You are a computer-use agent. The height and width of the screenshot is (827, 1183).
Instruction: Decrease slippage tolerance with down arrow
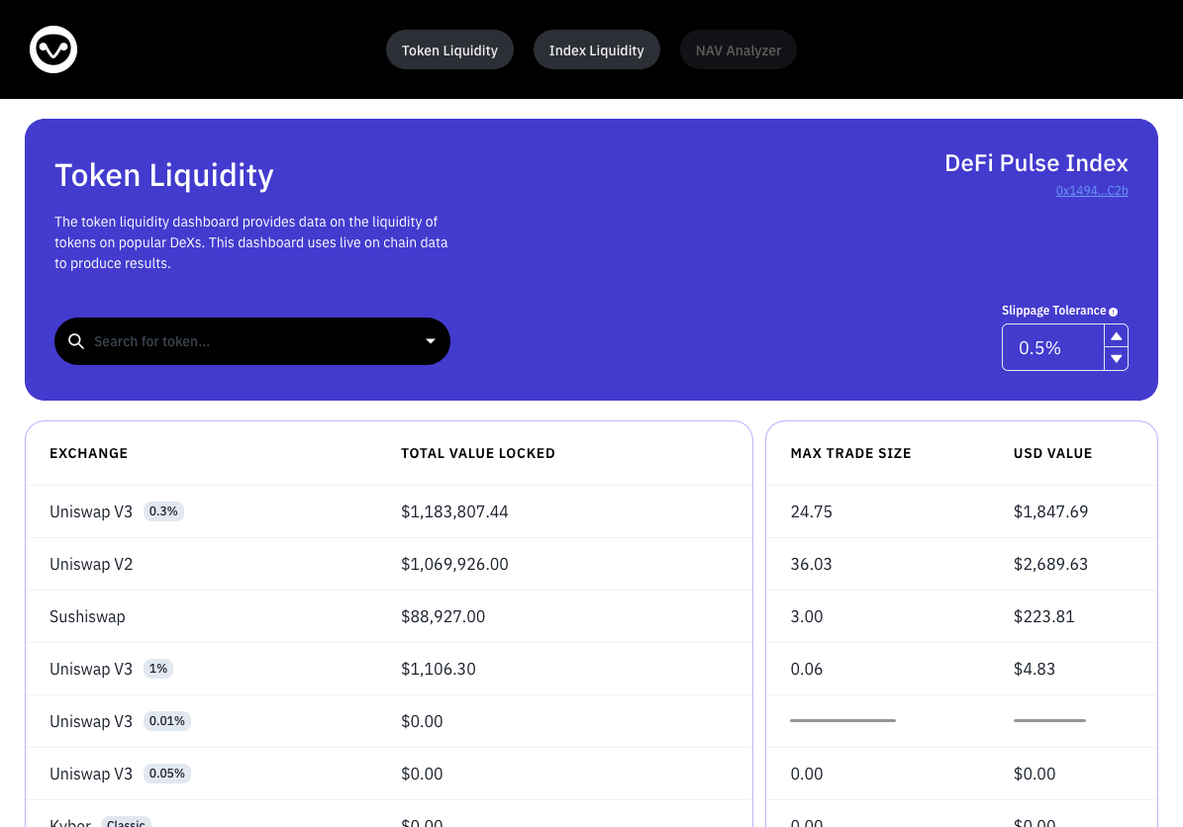coord(1116,359)
